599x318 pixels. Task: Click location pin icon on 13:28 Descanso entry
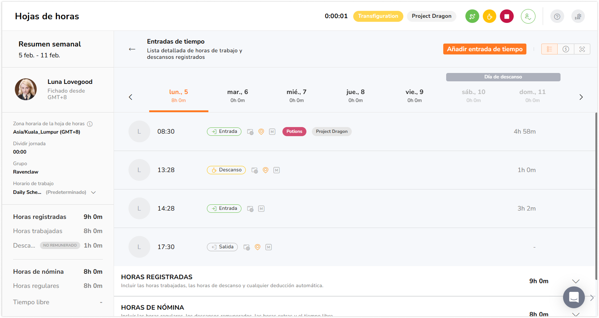[265, 170]
